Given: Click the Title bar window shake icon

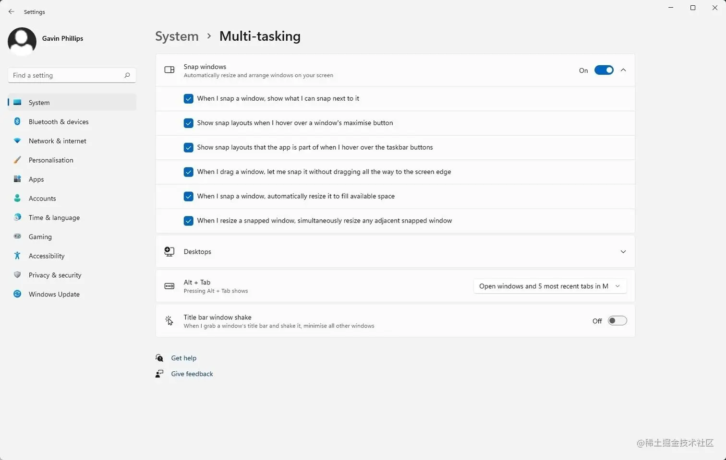Looking at the screenshot, I should (x=169, y=321).
